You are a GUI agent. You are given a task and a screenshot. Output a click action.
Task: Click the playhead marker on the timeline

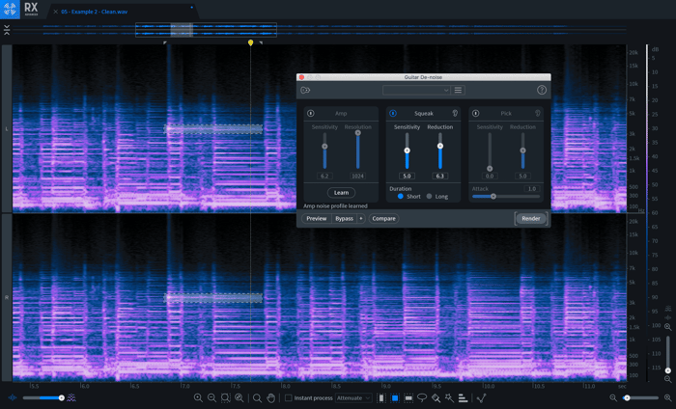click(250, 42)
